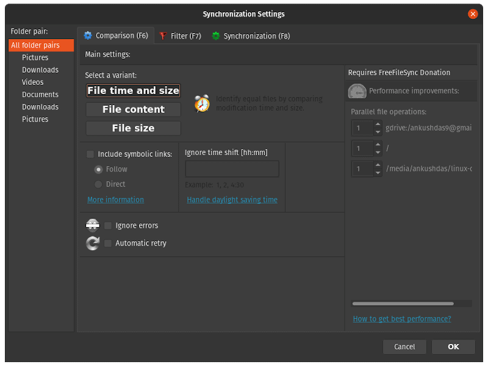Image resolution: width=488 pixels, height=367 pixels.
Task: Click the snail Performance improvements icon
Action: 357,90
